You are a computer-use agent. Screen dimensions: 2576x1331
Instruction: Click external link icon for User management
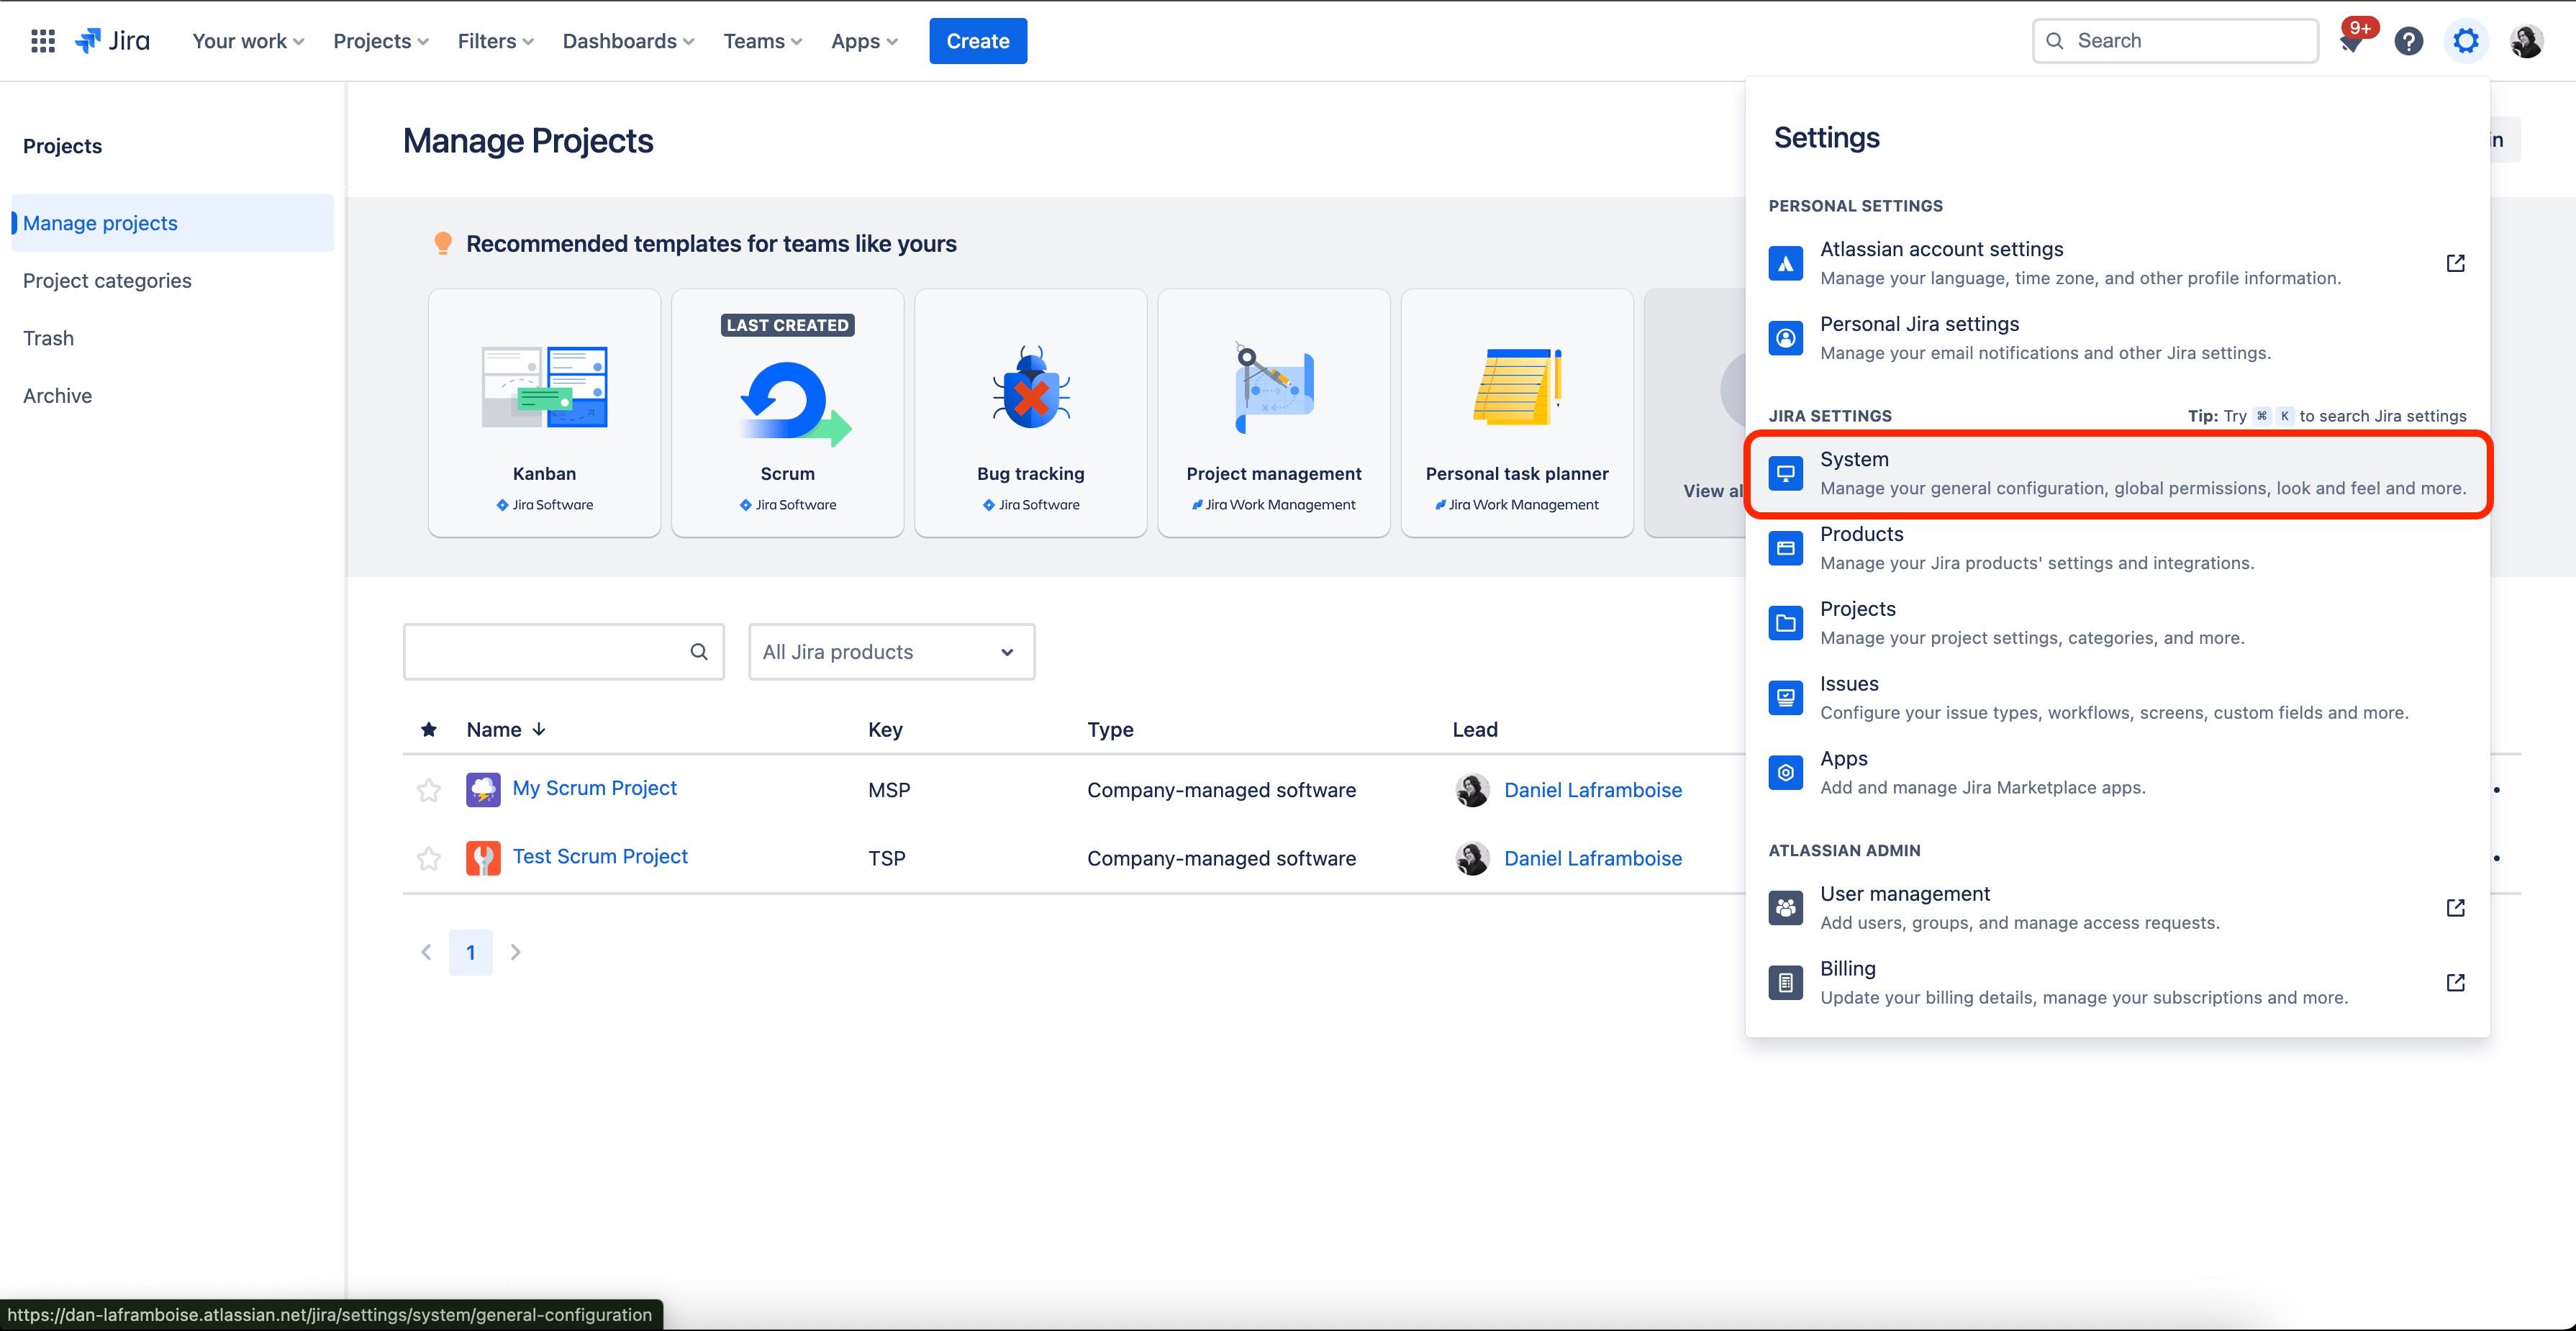click(2455, 908)
